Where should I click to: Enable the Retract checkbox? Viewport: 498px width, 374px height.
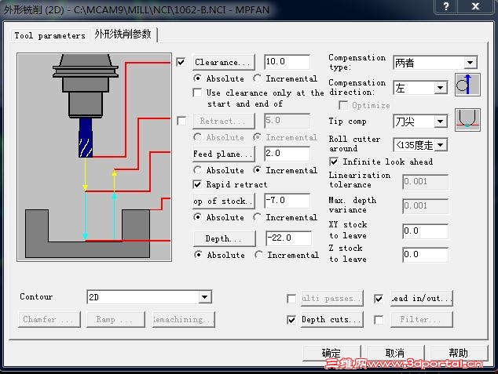tap(181, 121)
